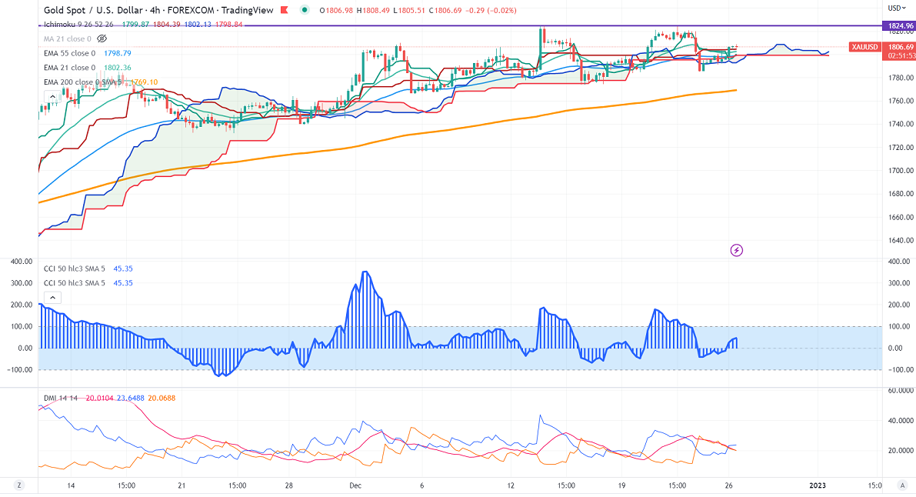Click the DMI value 20.0688

[x=162, y=399]
